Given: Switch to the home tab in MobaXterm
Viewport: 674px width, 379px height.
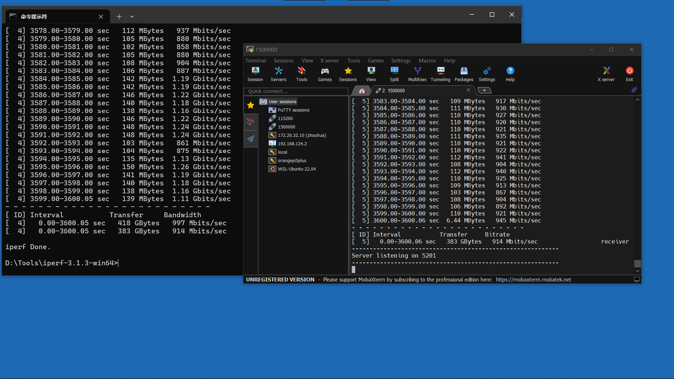Looking at the screenshot, I should pyautogui.click(x=362, y=91).
